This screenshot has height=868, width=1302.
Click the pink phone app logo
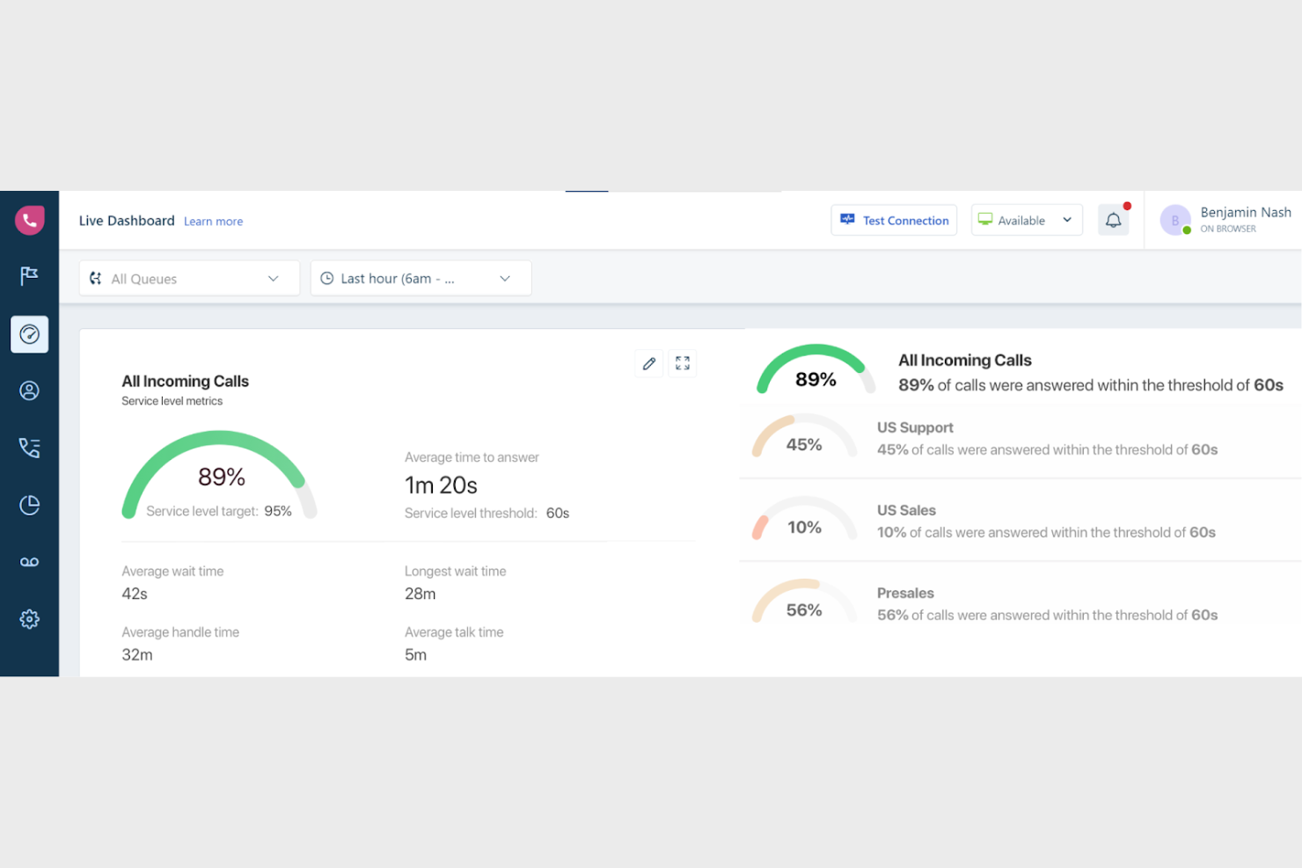pyautogui.click(x=29, y=219)
